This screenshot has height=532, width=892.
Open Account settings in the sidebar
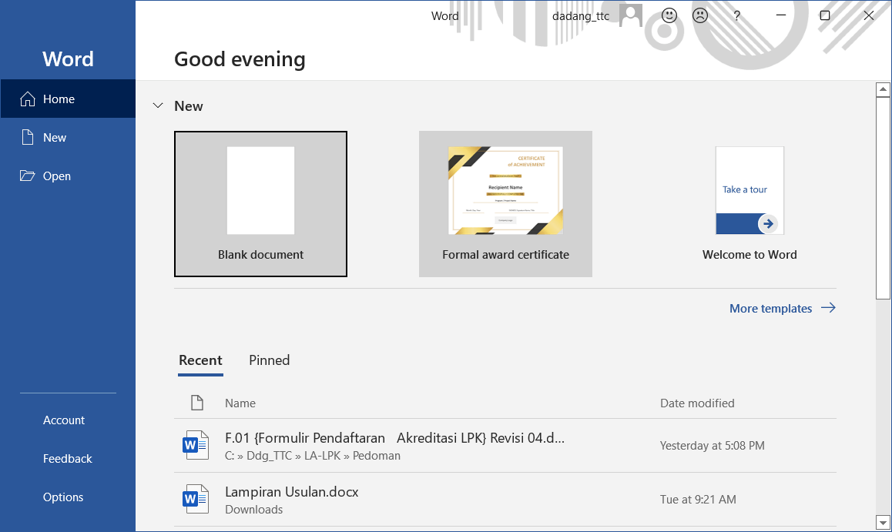64,420
